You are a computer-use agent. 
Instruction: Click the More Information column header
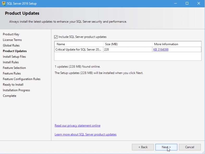coord(177,44)
